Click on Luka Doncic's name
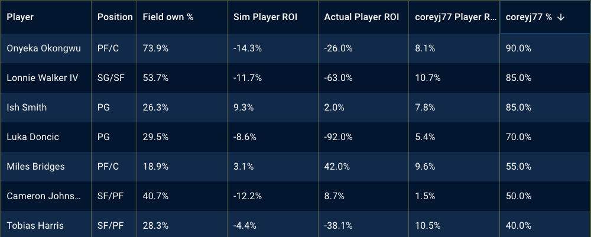The image size is (591, 237). (33, 137)
